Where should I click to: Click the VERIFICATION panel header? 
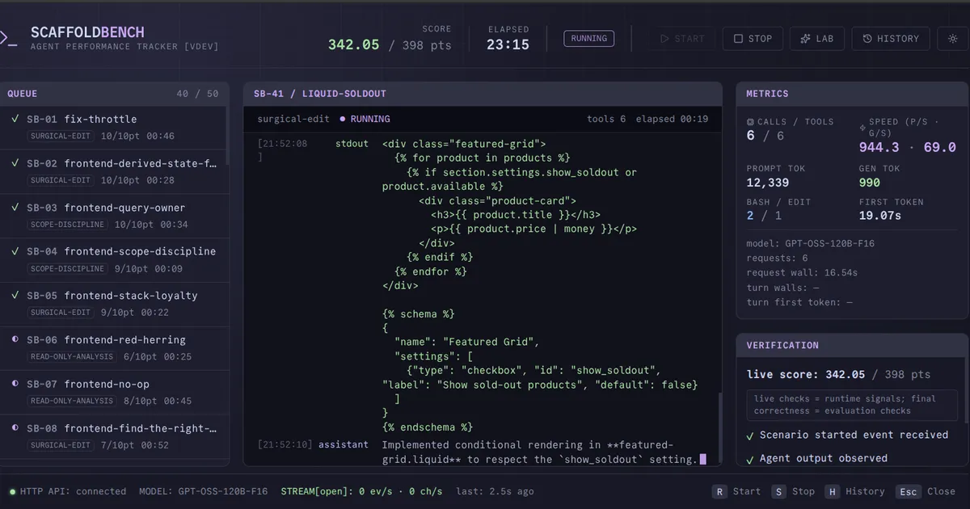[x=852, y=345]
